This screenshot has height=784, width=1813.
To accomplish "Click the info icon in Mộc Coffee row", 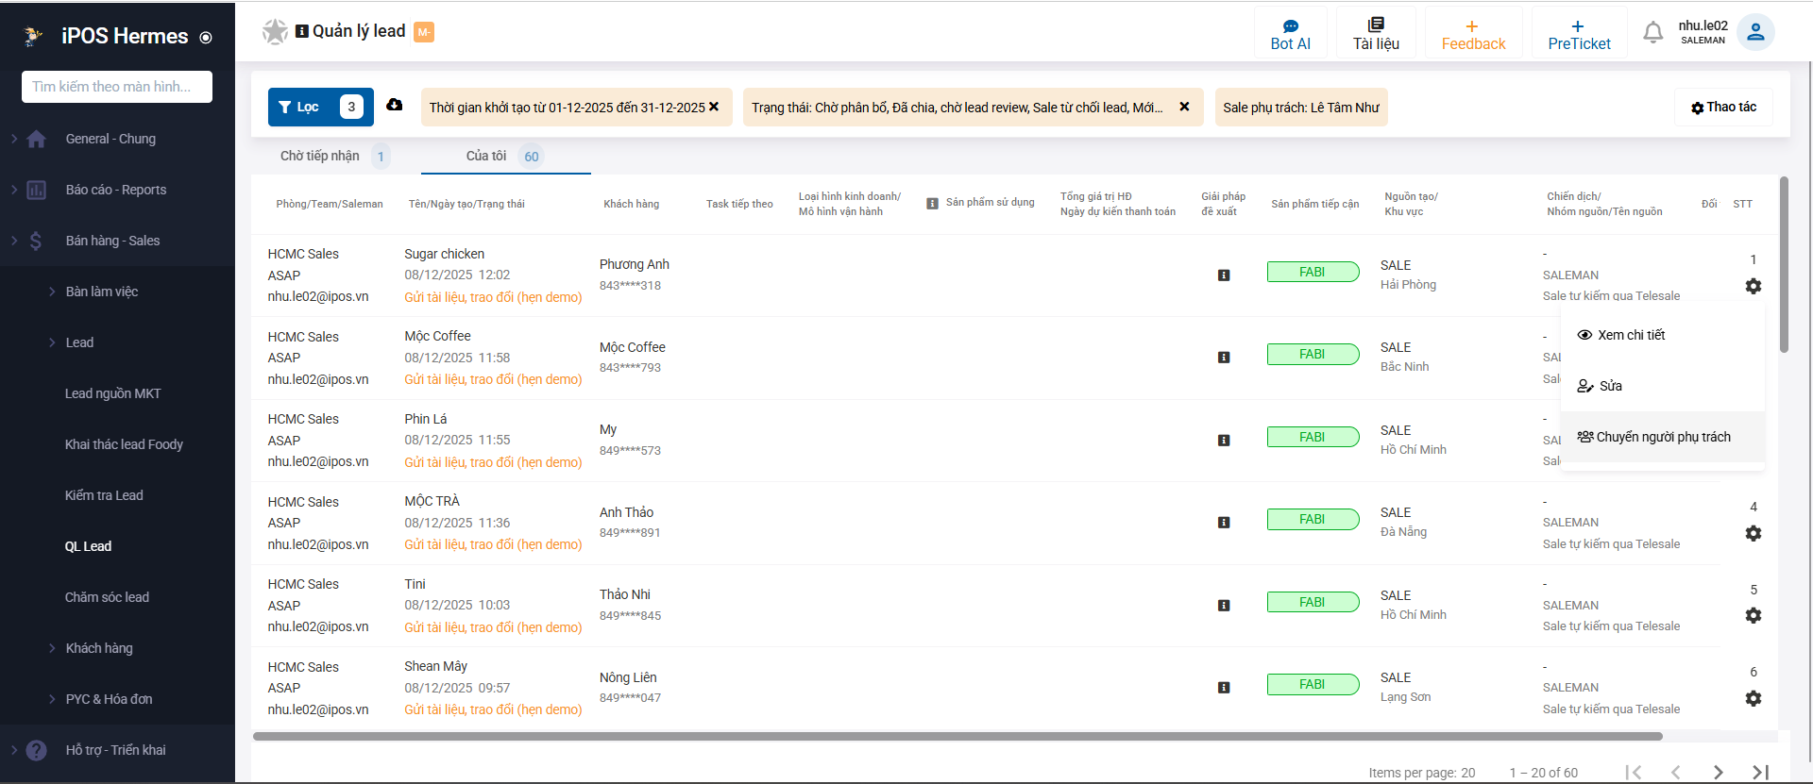I will [x=1224, y=358].
